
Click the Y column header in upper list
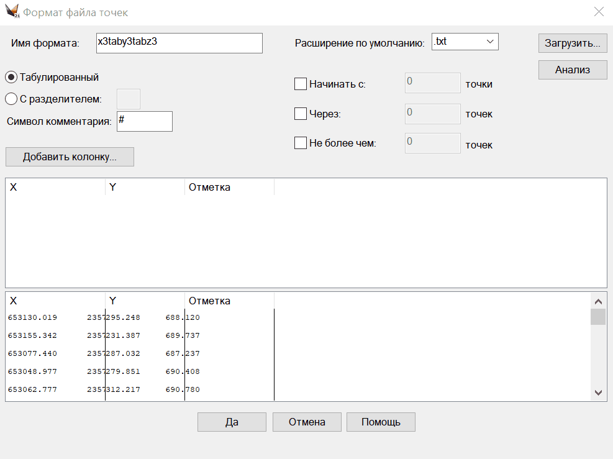(144, 187)
